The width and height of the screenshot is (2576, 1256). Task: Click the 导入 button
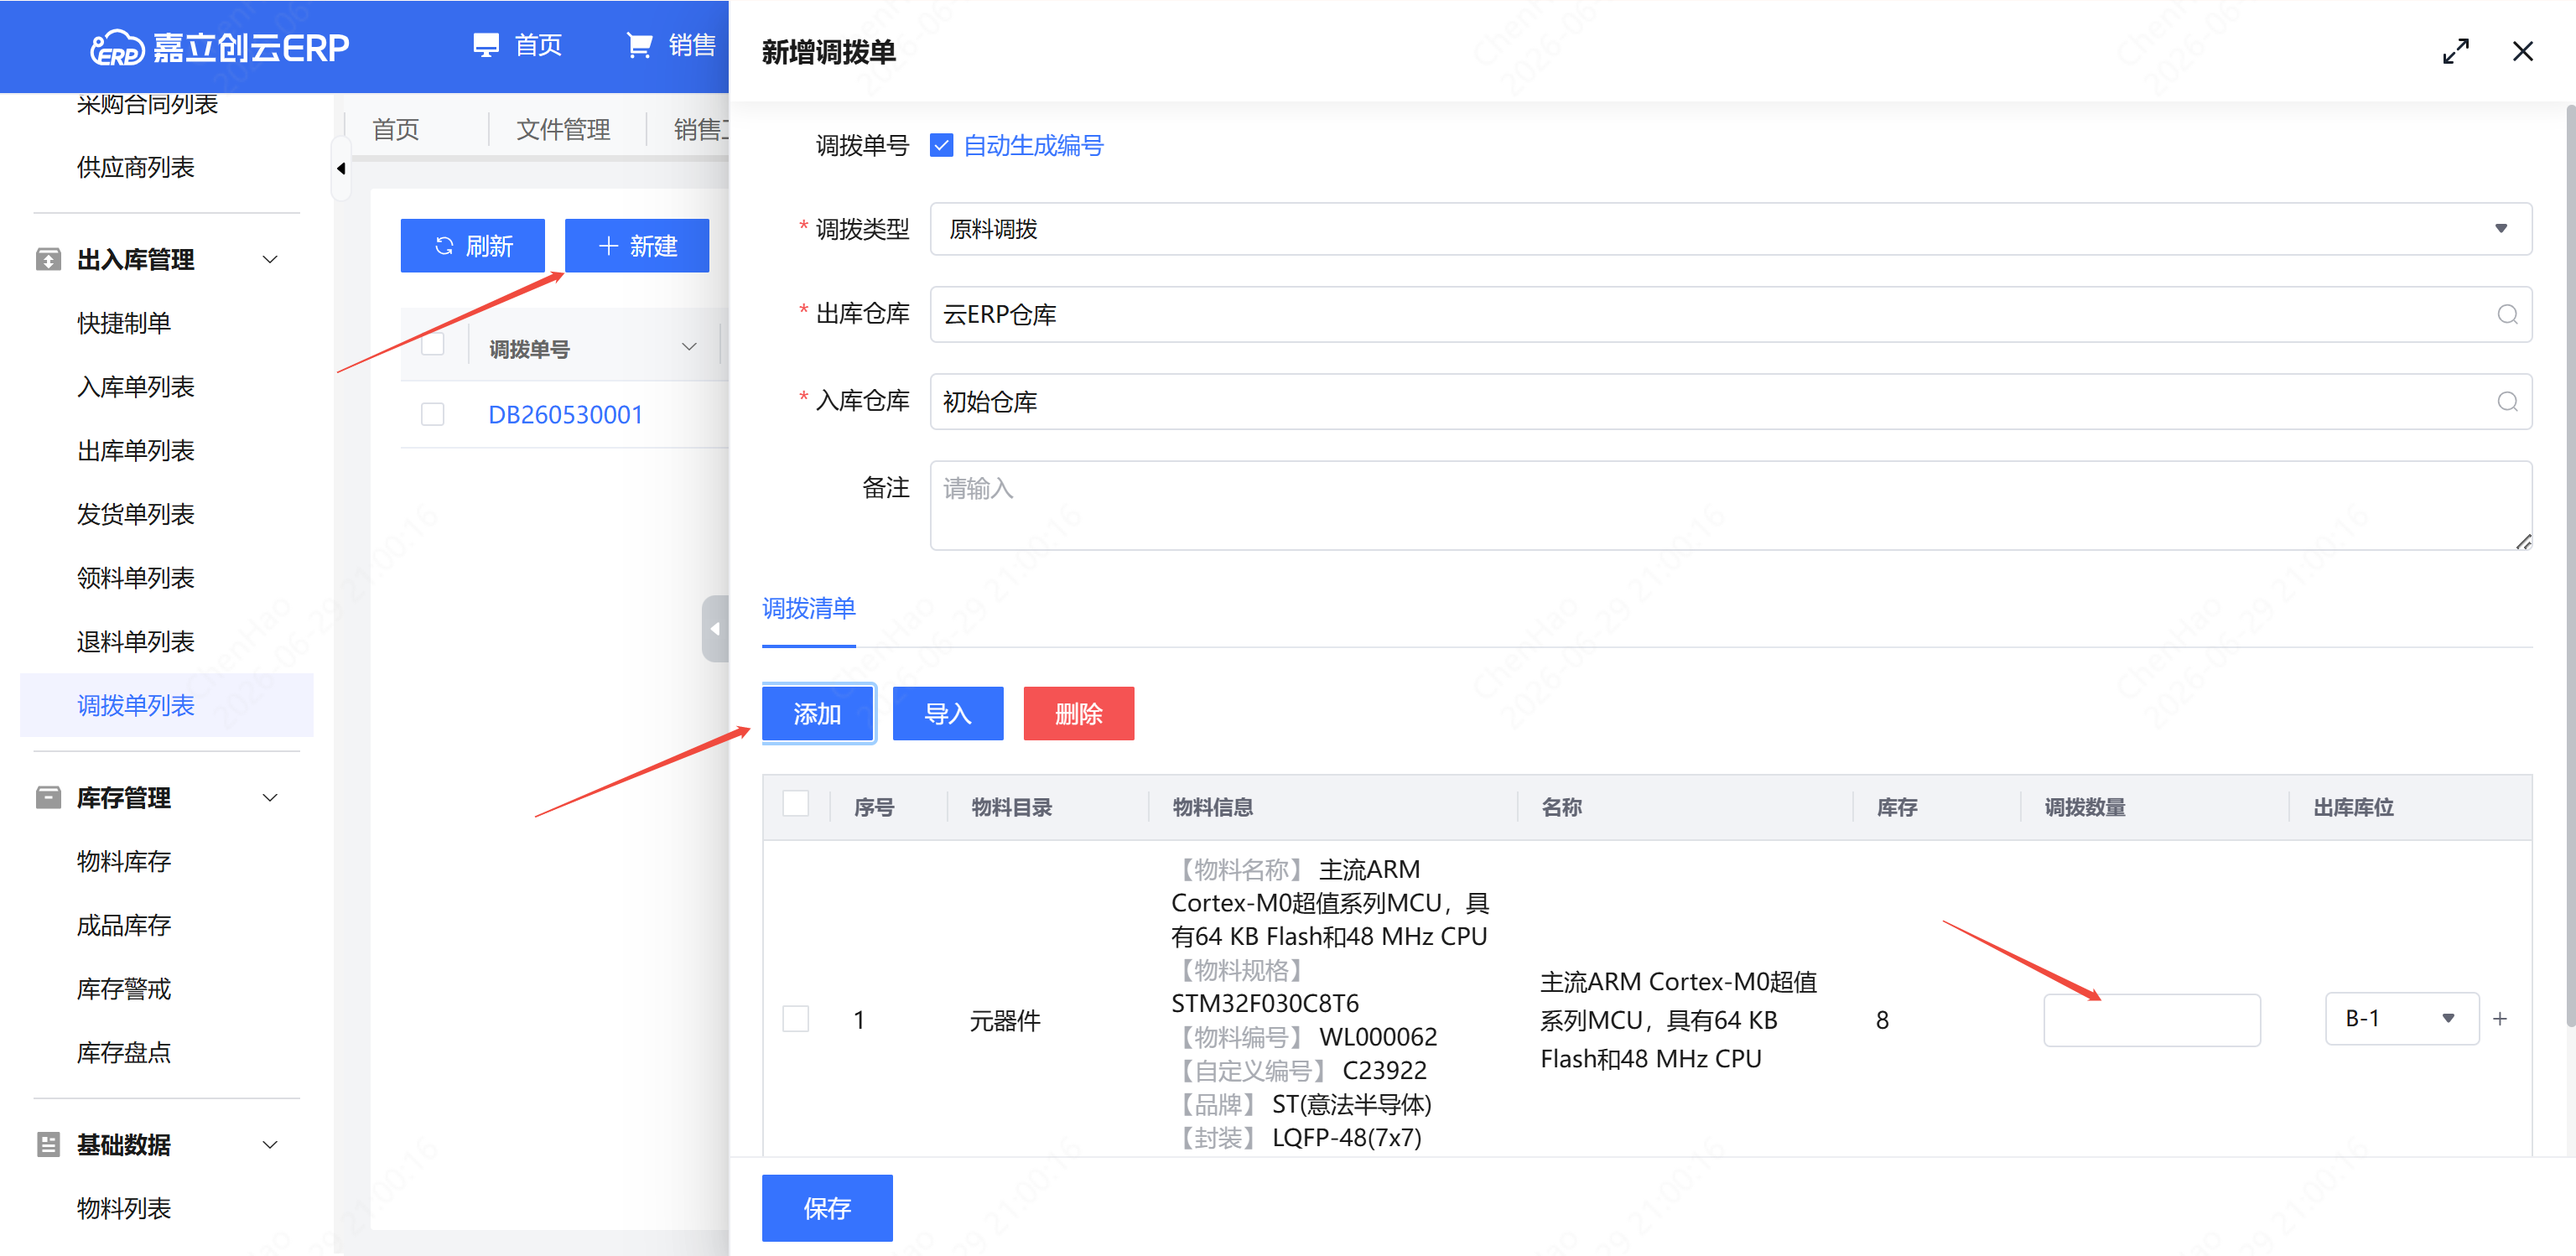click(x=948, y=714)
